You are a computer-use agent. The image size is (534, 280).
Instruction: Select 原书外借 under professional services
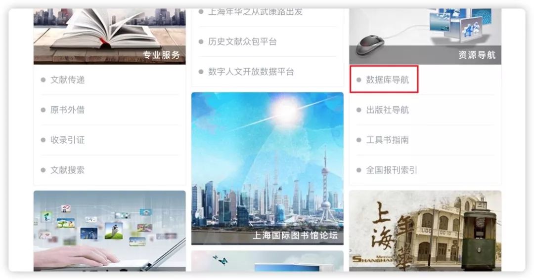coord(67,110)
